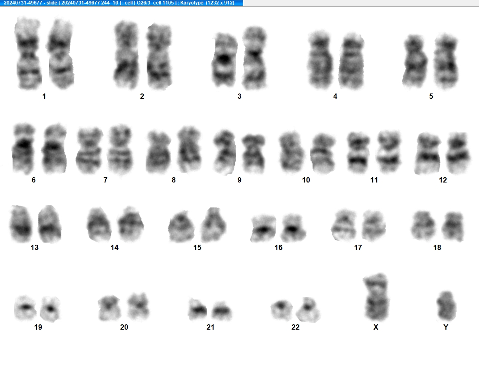Select the right chromosome 22 image
Screen dimensions: 479x365
(309, 310)
